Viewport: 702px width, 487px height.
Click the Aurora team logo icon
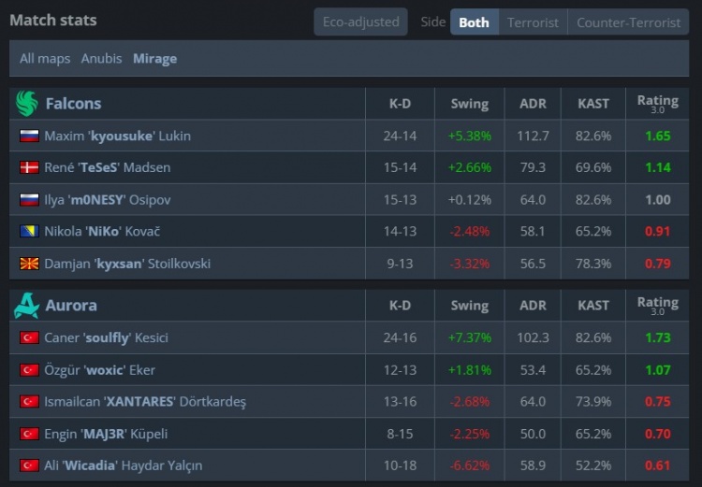pyautogui.click(x=26, y=305)
